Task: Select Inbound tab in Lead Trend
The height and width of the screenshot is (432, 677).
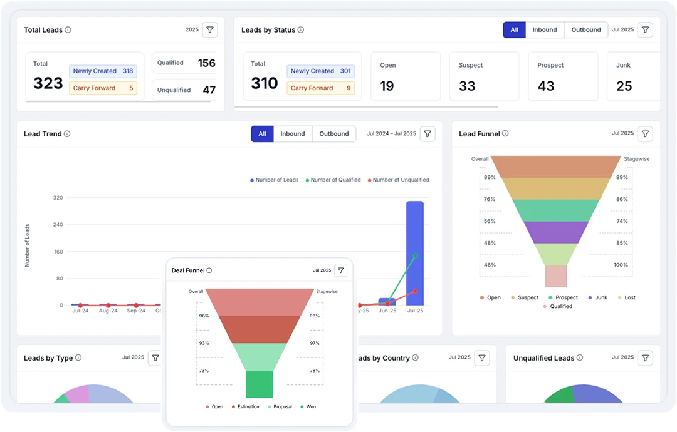Action: [292, 133]
